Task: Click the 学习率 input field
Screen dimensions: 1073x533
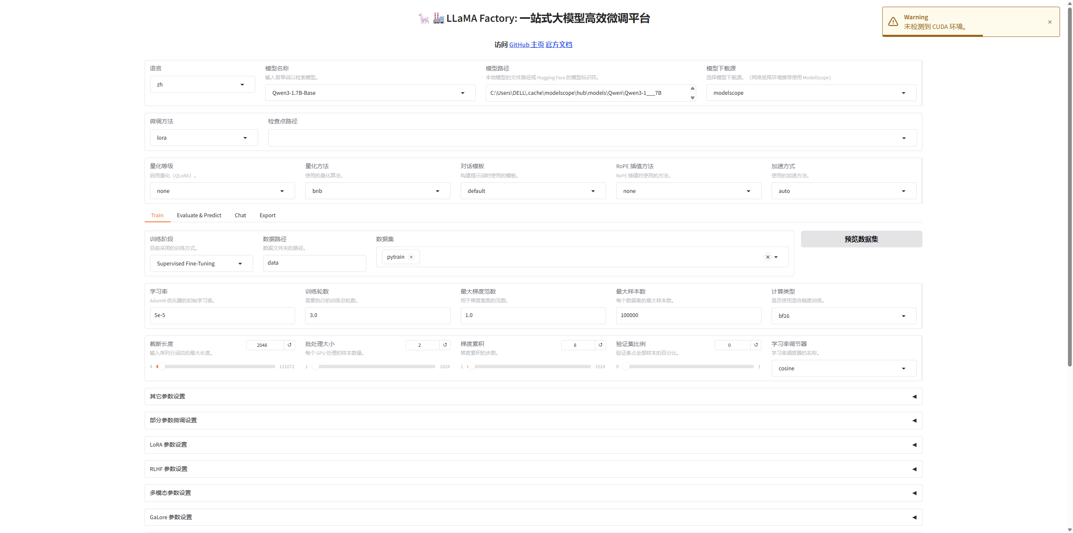Action: [x=222, y=315]
